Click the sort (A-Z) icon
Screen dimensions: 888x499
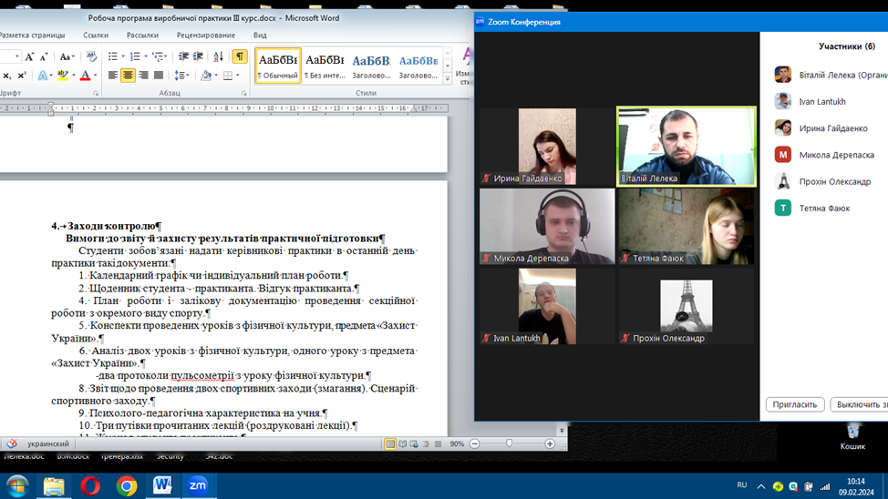pos(218,56)
